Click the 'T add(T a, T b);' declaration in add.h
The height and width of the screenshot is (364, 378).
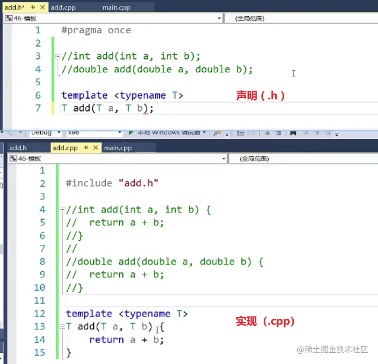pos(107,108)
